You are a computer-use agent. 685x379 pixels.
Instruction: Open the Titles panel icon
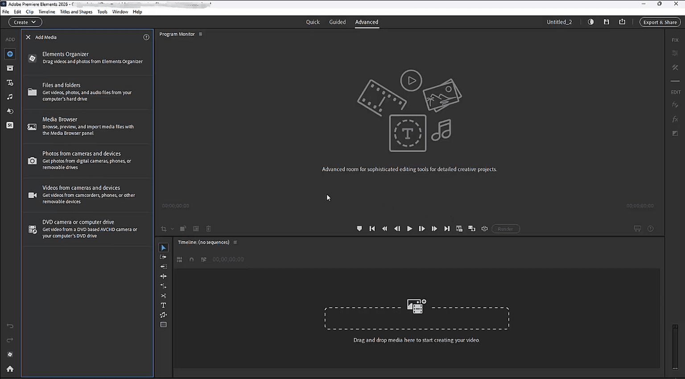point(10,82)
